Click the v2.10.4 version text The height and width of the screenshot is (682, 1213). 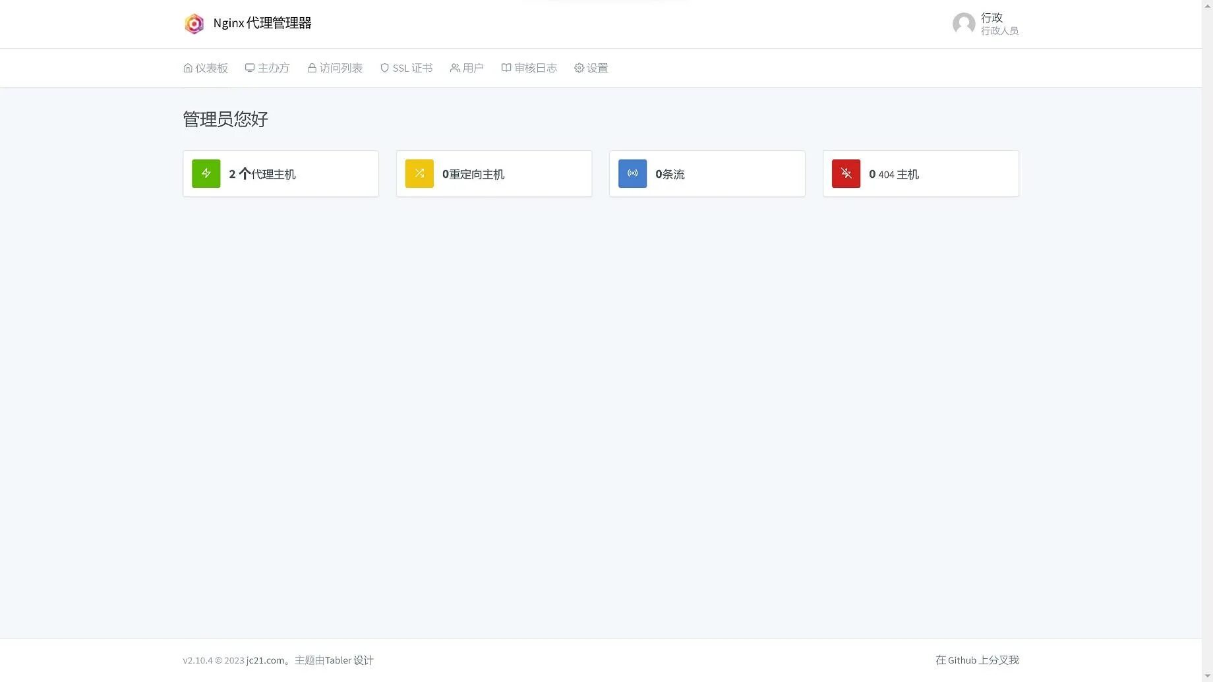click(198, 660)
